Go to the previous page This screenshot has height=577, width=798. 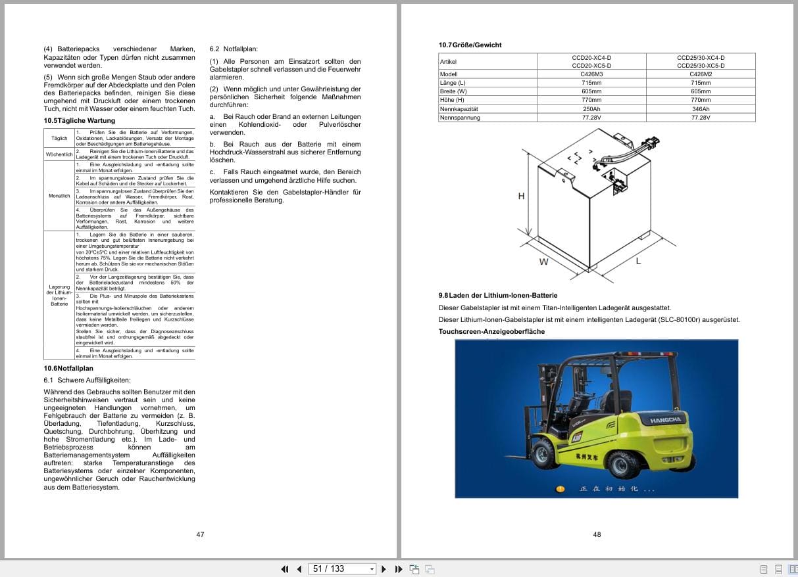[x=299, y=569]
